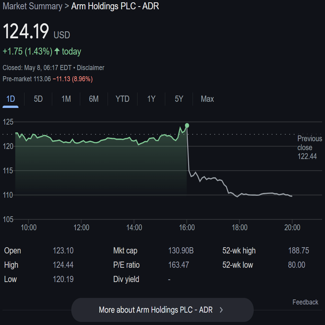The height and width of the screenshot is (325, 325).
Task: Open the 5Y timeframe tab
Action: point(178,99)
